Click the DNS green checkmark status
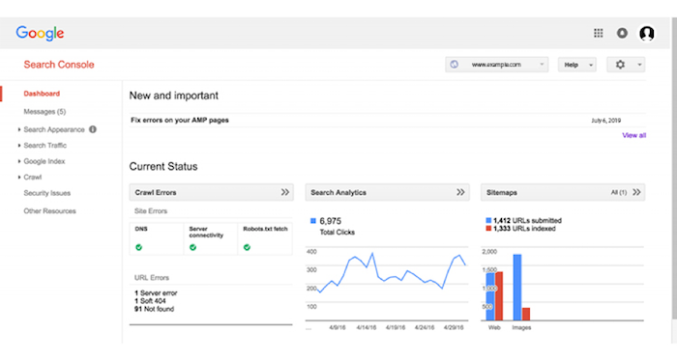This screenshot has height=360, width=677. pos(138,247)
